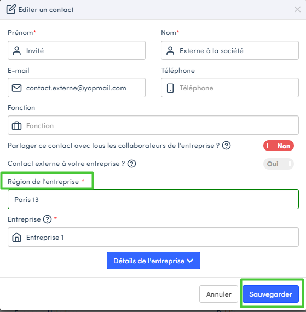Click envelope icon in E-mail field
Viewport: 306px width, 312px height.
pyautogui.click(x=17, y=88)
